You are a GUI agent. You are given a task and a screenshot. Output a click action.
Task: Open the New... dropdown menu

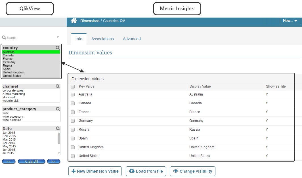point(290,21)
